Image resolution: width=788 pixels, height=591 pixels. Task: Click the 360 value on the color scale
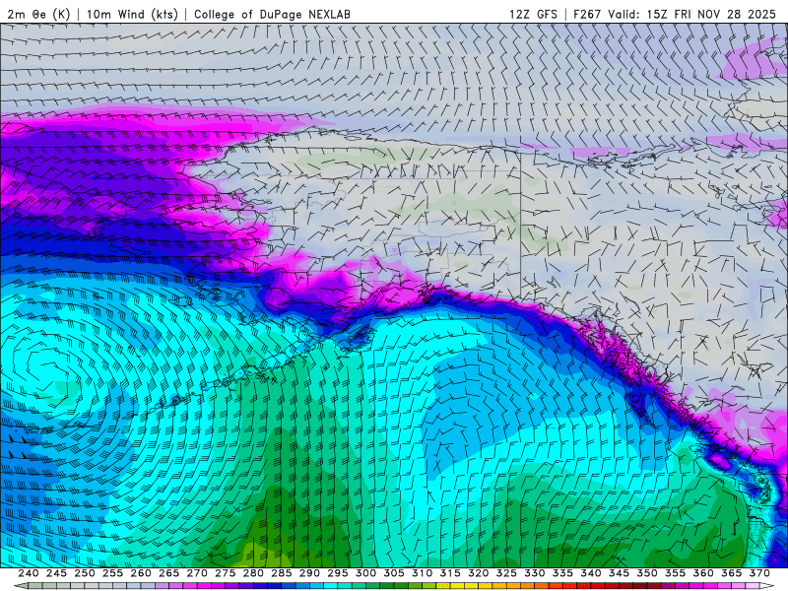[703, 573]
